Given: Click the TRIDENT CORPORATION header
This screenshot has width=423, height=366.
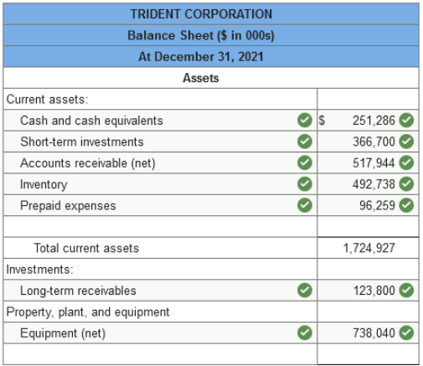Looking at the screenshot, I should [201, 14].
